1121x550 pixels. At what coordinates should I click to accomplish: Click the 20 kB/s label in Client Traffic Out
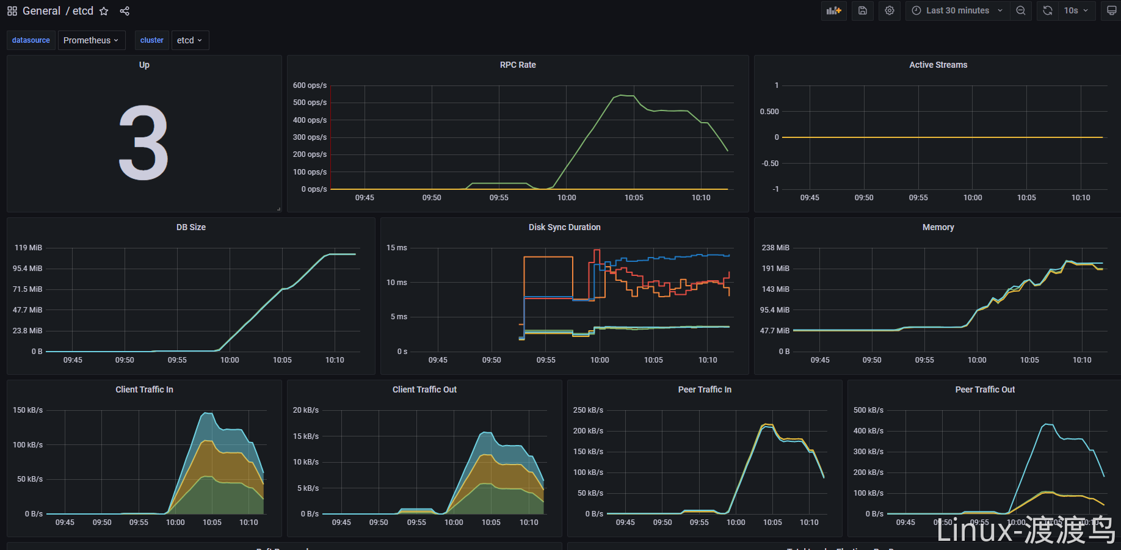coord(306,410)
